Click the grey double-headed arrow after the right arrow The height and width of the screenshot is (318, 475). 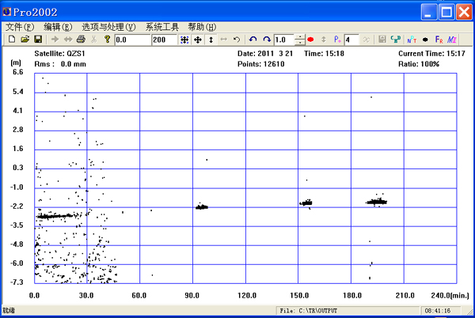(x=68, y=40)
